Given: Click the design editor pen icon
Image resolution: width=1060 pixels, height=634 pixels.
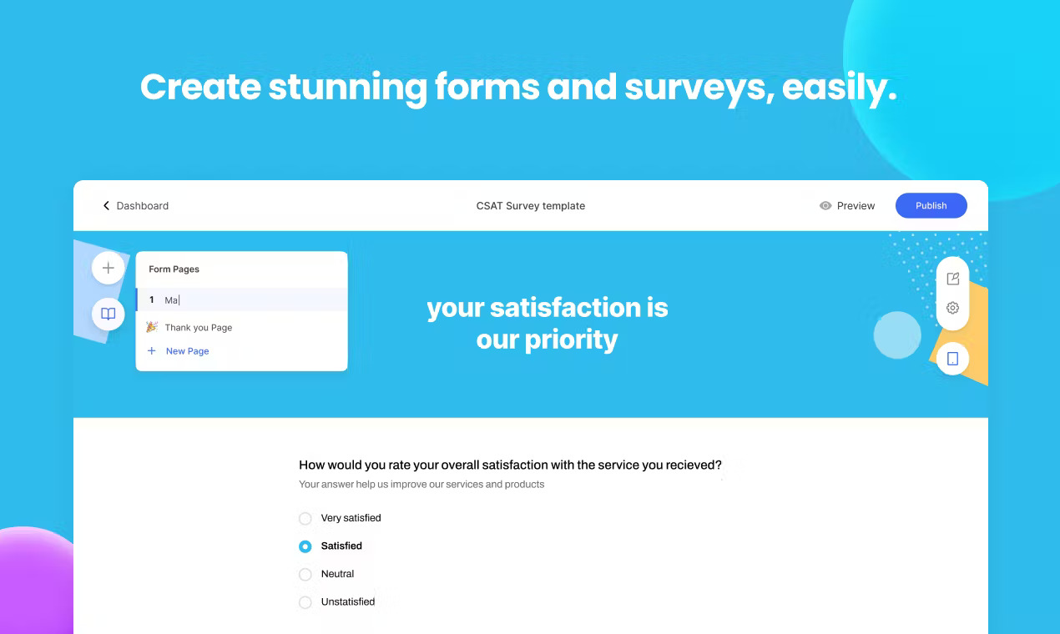Looking at the screenshot, I should coord(952,278).
